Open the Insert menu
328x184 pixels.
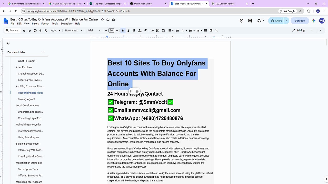point(35,24)
